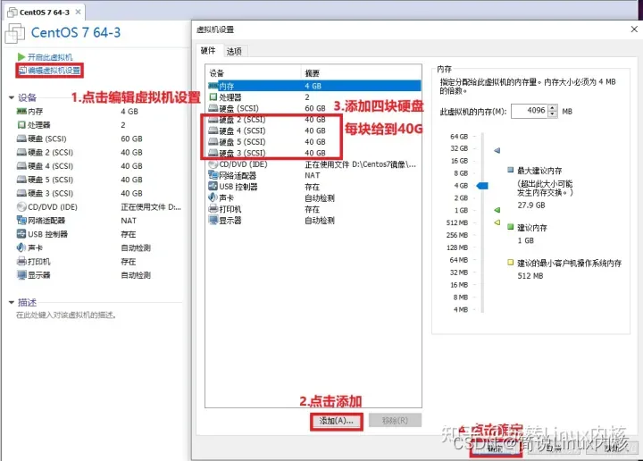The height and width of the screenshot is (461, 643).
Task: Click the CentOS 7 64-3 title heading
Action: (x=76, y=32)
